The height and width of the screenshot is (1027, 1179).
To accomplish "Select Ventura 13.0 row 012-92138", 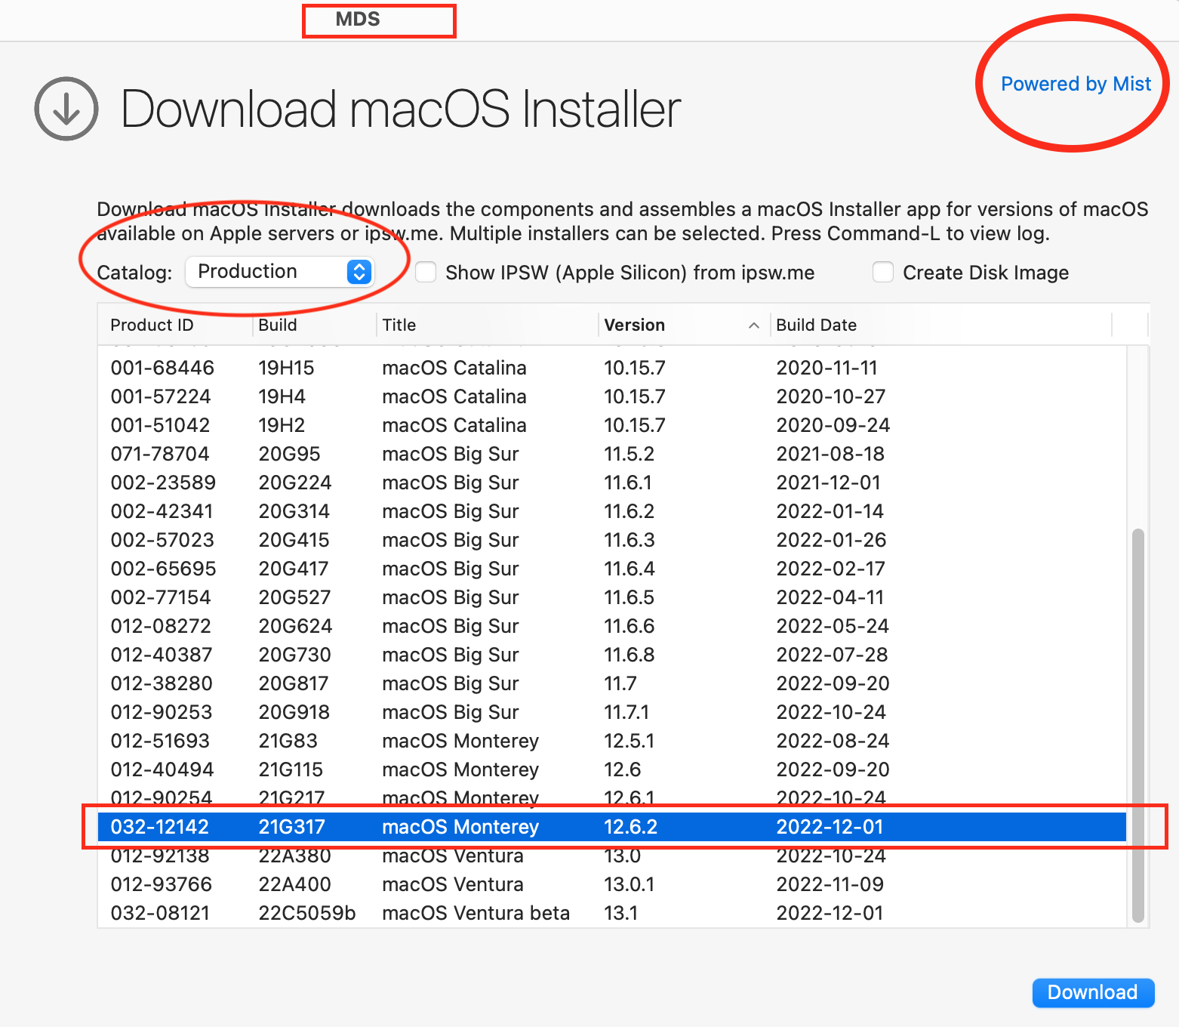I will tap(612, 856).
